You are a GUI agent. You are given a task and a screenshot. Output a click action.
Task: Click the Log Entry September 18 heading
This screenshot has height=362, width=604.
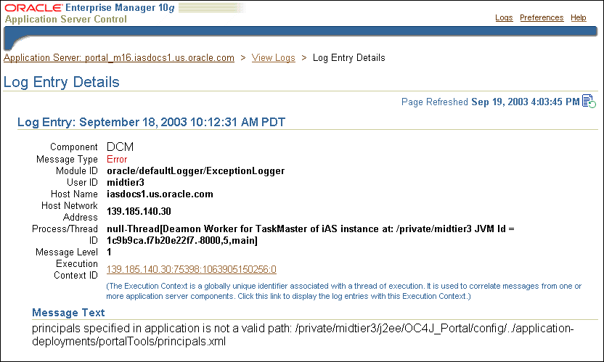click(x=152, y=122)
